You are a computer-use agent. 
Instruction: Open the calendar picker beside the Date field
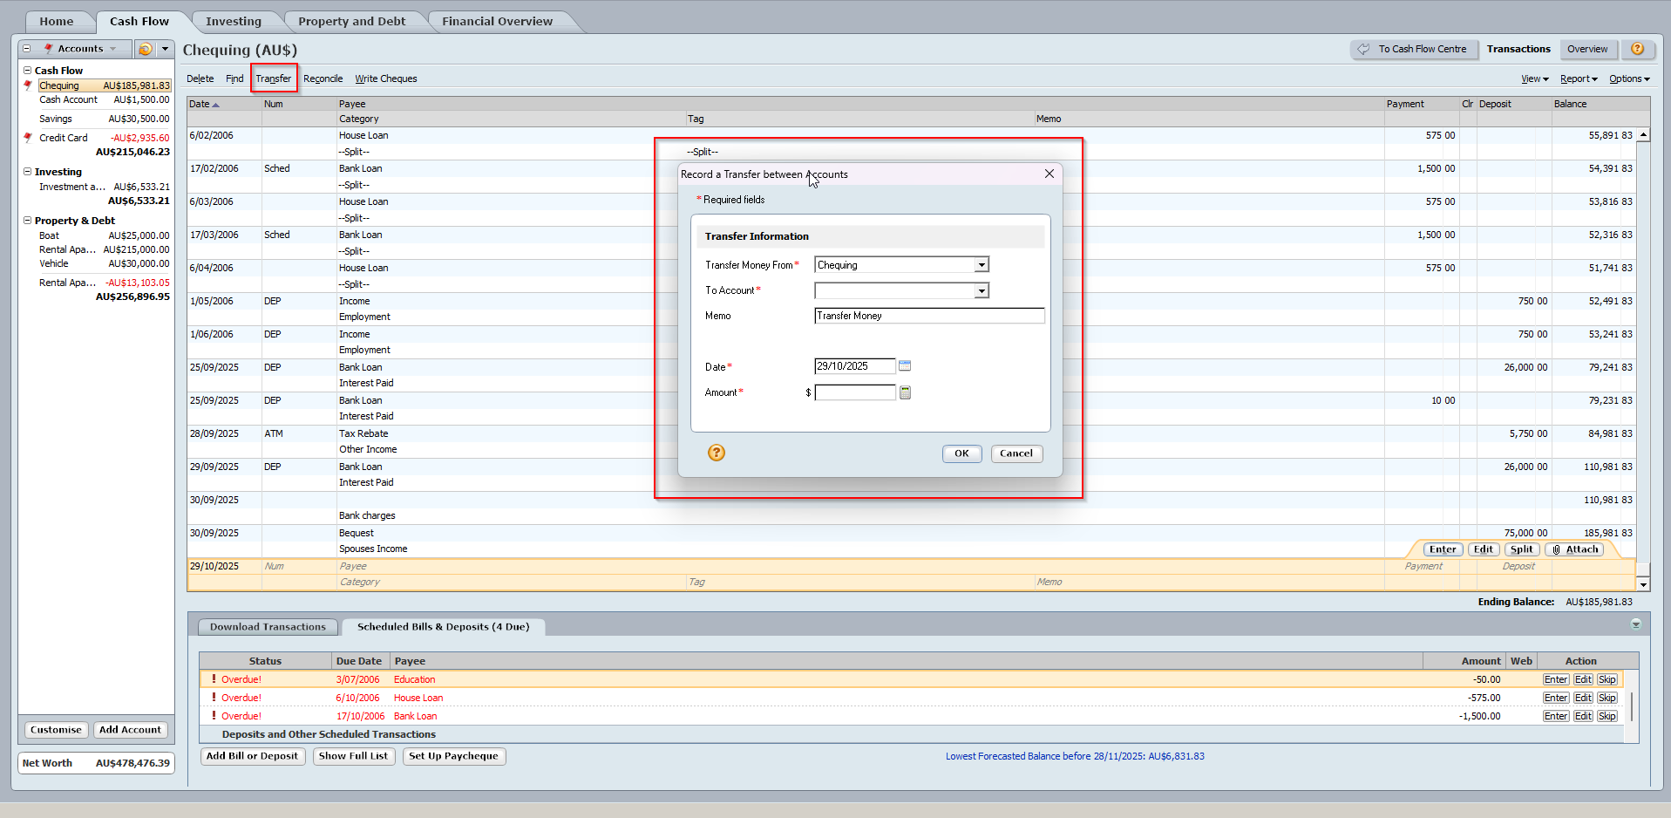click(x=905, y=366)
